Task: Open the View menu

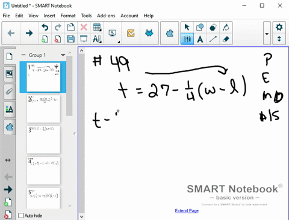Action: pos(33,16)
